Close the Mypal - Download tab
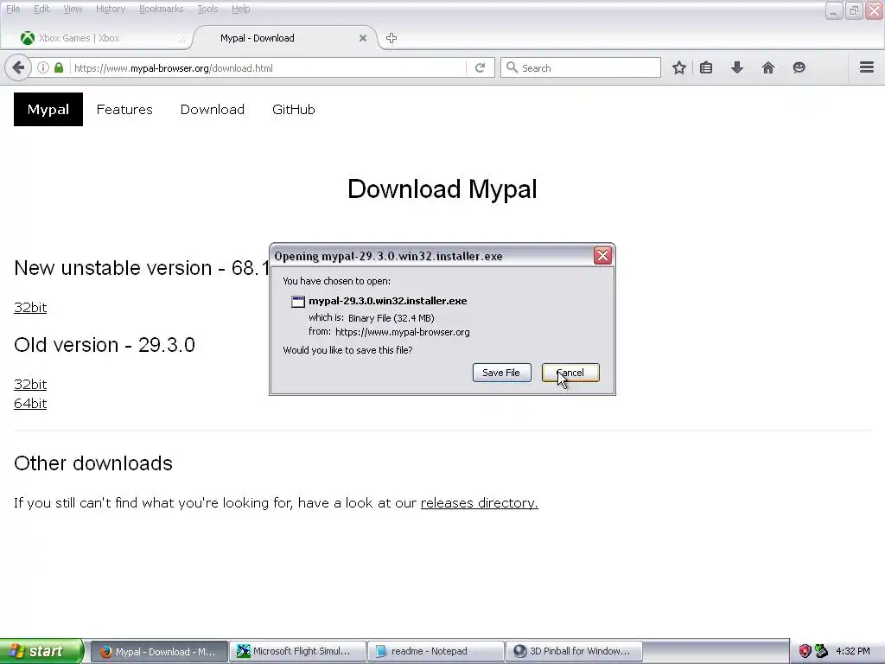Image resolution: width=885 pixels, height=664 pixels. click(363, 38)
